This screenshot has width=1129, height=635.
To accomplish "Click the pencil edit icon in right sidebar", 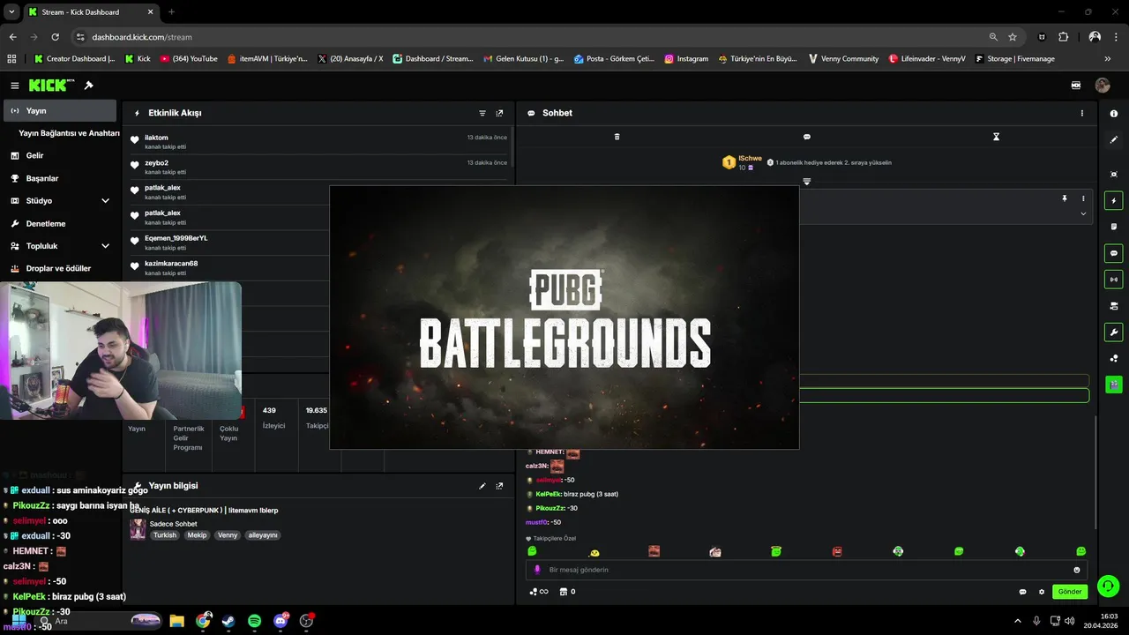I will click(x=1114, y=139).
